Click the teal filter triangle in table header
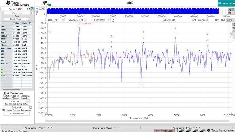 (30, 23)
